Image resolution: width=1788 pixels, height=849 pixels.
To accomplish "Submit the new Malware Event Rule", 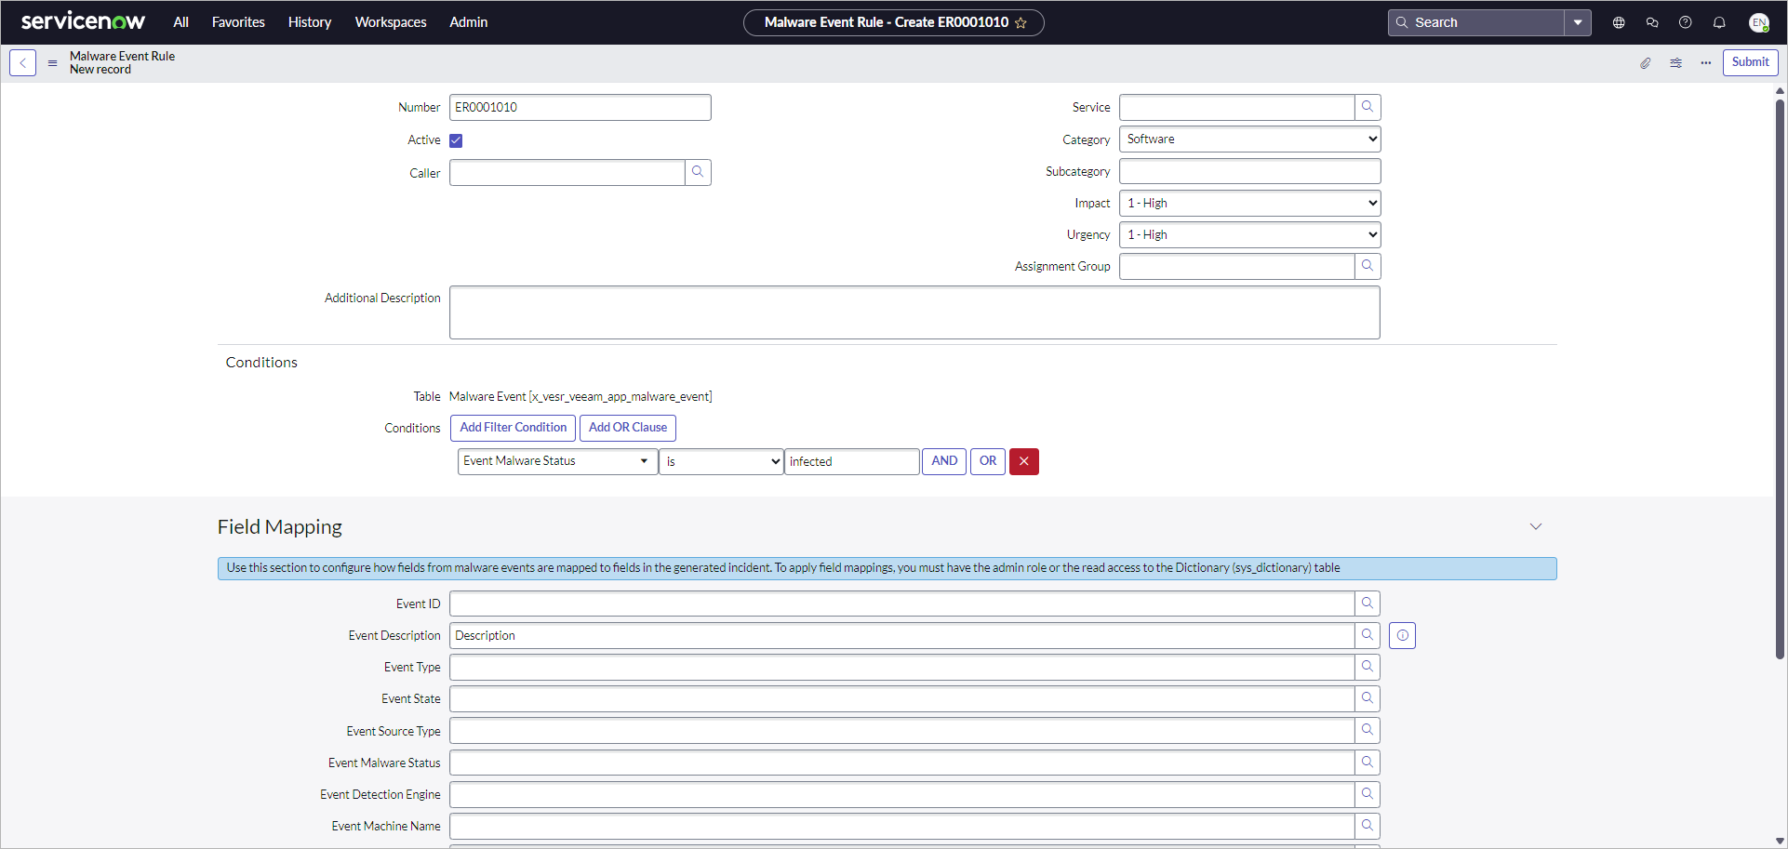I will pyautogui.click(x=1750, y=62).
